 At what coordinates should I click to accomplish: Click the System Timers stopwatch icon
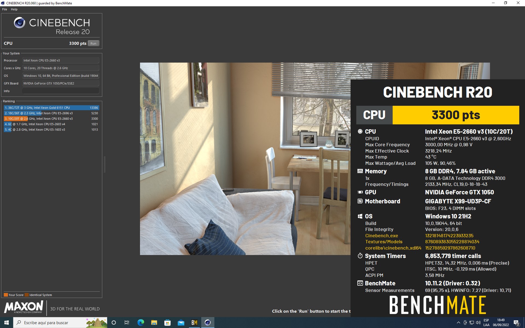[360, 256]
